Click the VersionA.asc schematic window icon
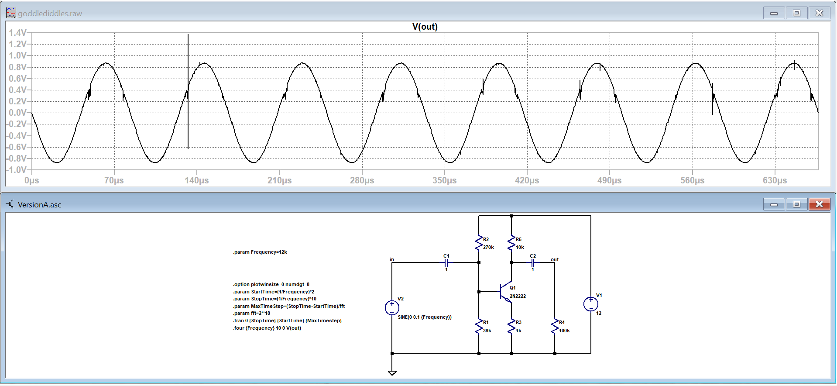Image resolution: width=837 pixels, height=386 pixels. click(x=10, y=203)
